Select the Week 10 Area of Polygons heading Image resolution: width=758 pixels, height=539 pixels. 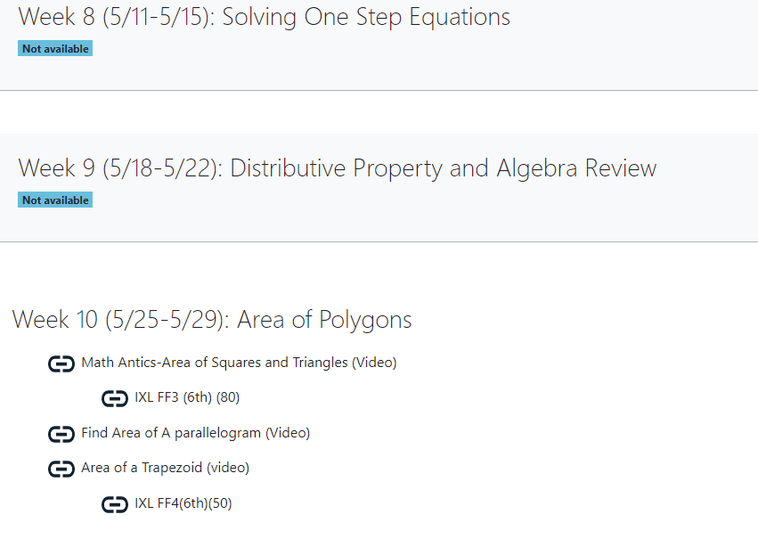point(212,320)
